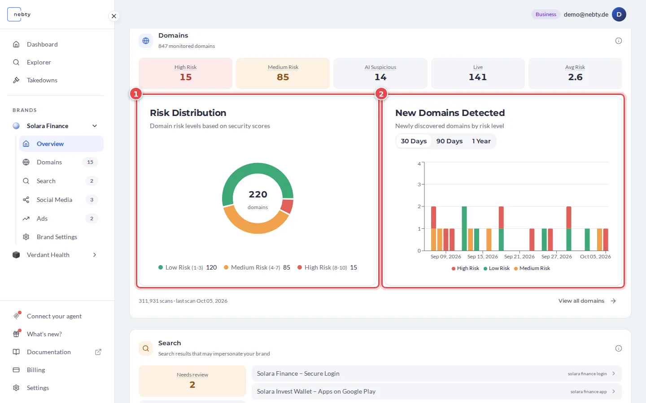
Task: Click the Explorer magnifier icon
Action: (16, 62)
